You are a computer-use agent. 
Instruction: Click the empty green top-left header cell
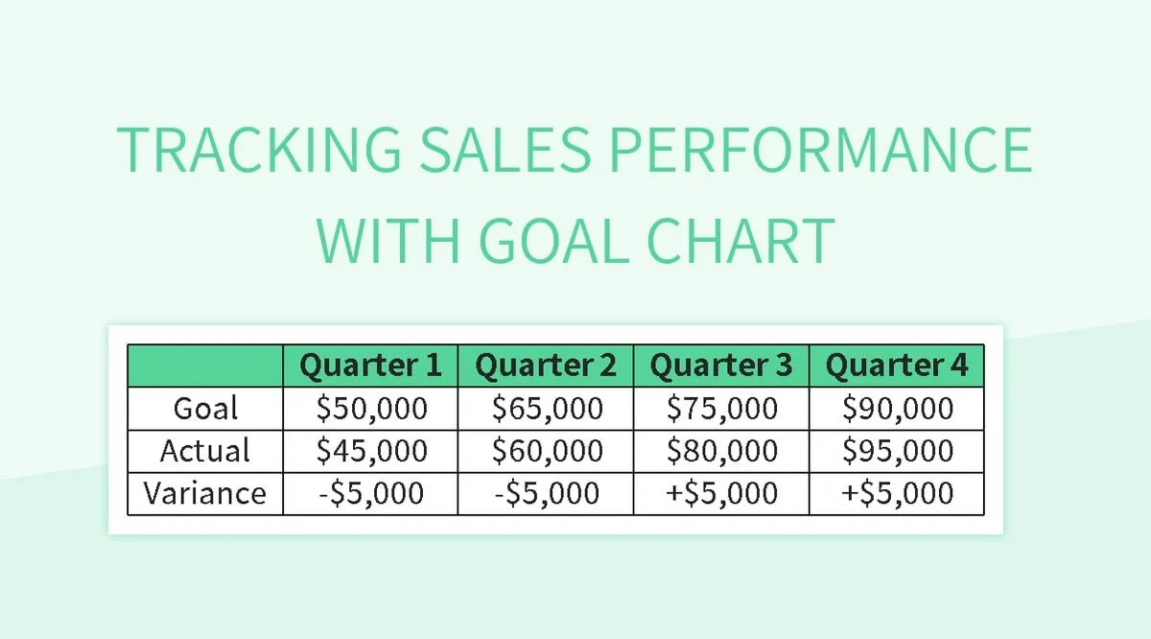pos(205,366)
